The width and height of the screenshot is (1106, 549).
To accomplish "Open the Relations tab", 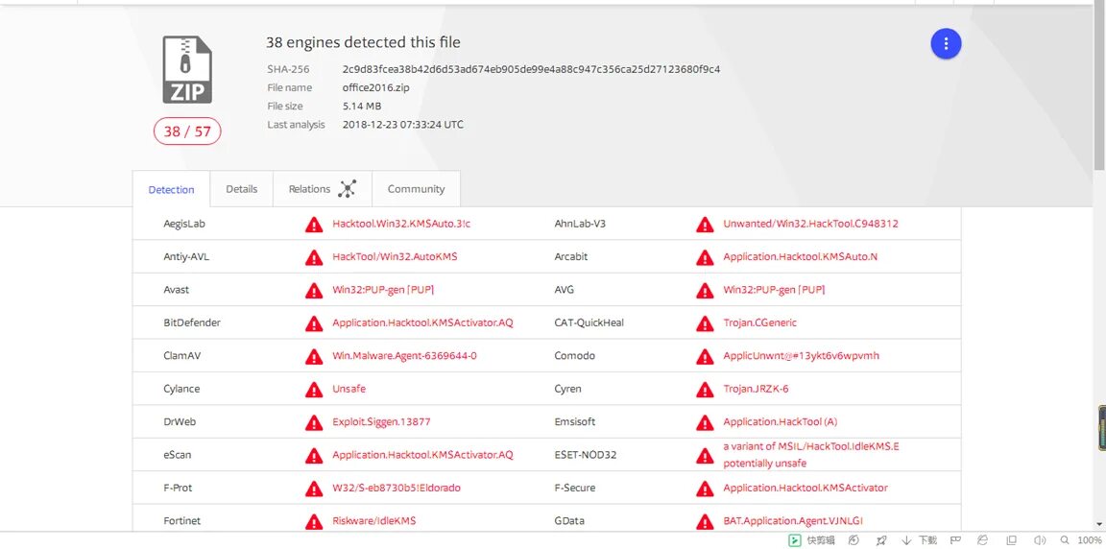I will pos(309,189).
